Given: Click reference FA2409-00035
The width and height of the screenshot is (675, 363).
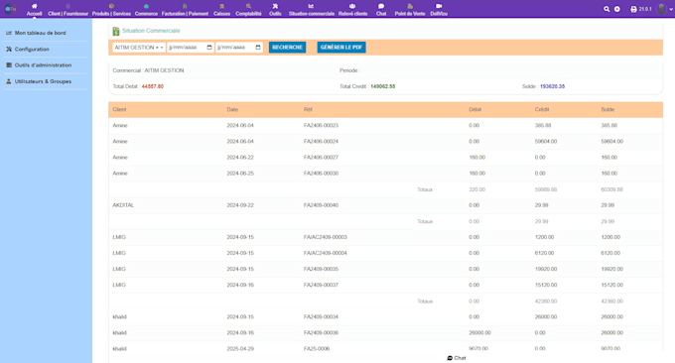Looking at the screenshot, I should coord(322,269).
